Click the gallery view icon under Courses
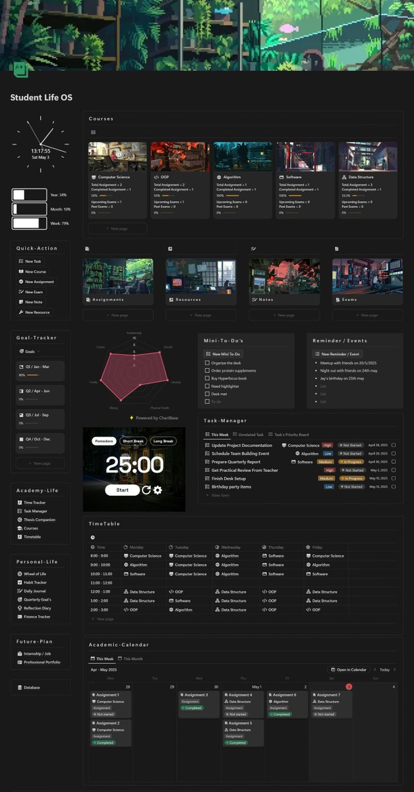The width and height of the screenshot is (414, 792). click(93, 132)
